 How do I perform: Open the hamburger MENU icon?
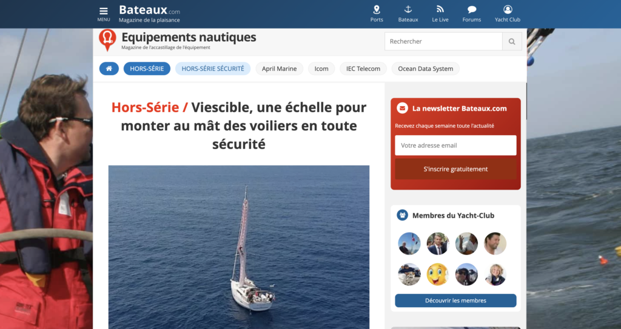coord(103,11)
